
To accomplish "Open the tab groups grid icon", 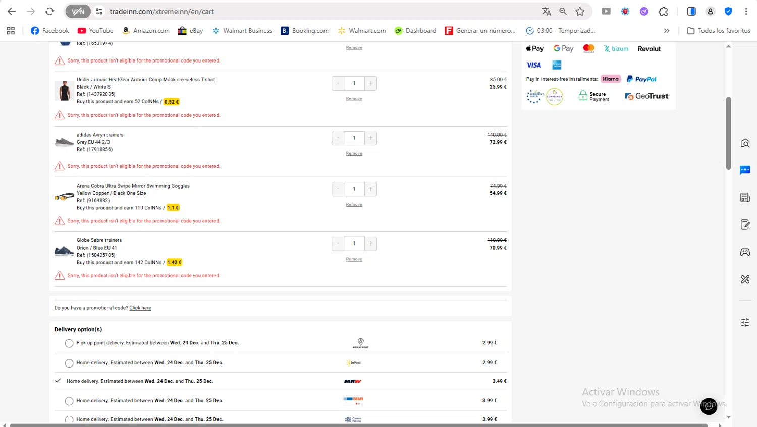I will point(11,31).
